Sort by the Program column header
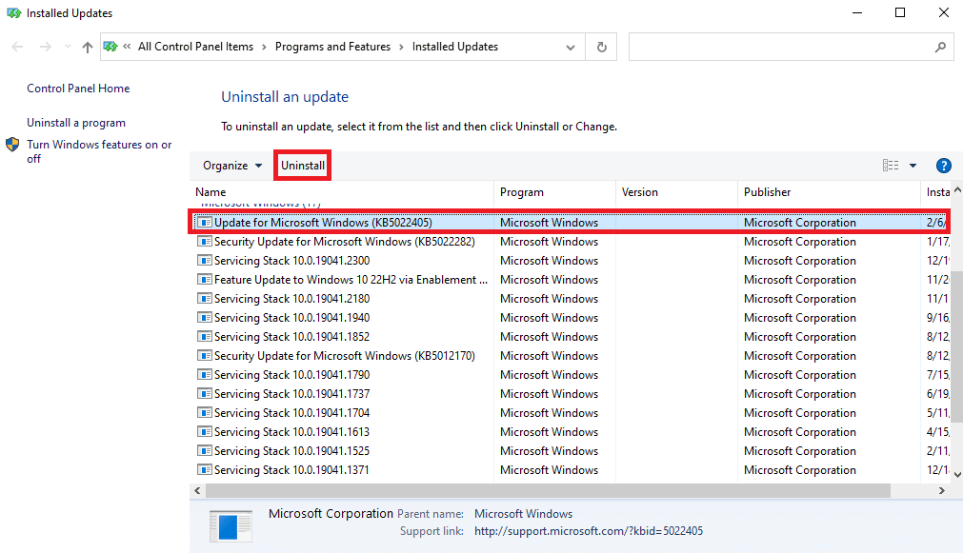This screenshot has height=553, width=963. click(521, 192)
